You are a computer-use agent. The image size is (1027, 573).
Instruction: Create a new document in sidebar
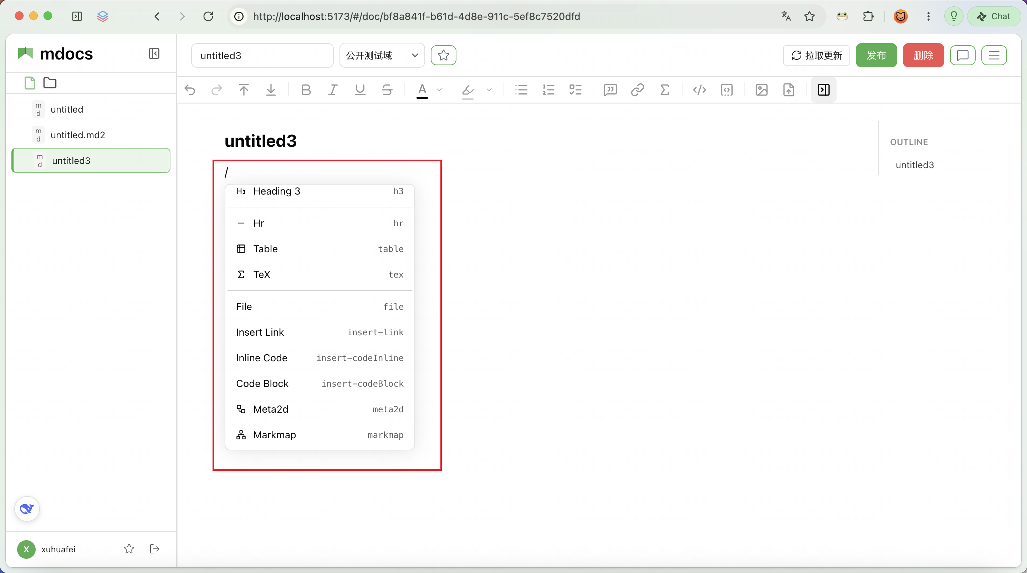pyautogui.click(x=30, y=83)
